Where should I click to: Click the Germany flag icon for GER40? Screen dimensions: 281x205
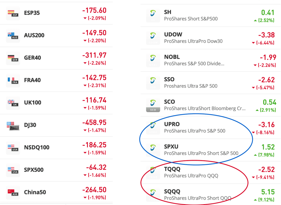tap(13, 58)
